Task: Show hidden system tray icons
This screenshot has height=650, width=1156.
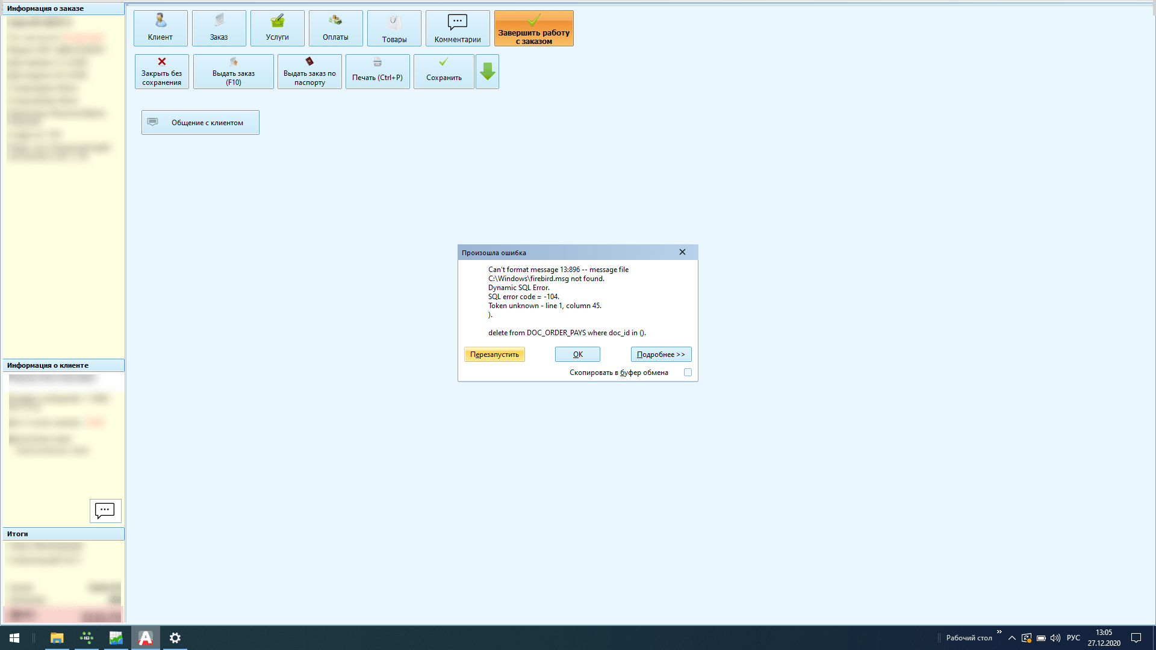Action: pos(1012,638)
